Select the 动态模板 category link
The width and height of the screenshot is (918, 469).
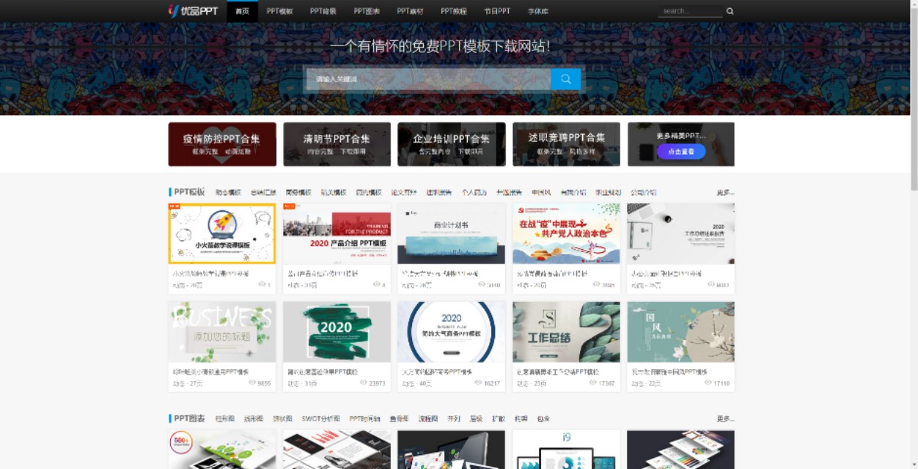230,192
